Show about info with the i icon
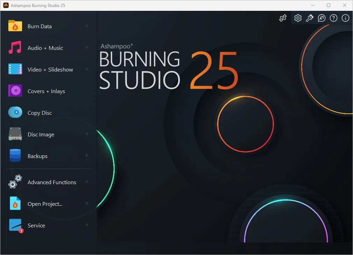The width and height of the screenshot is (353, 255). point(345,18)
